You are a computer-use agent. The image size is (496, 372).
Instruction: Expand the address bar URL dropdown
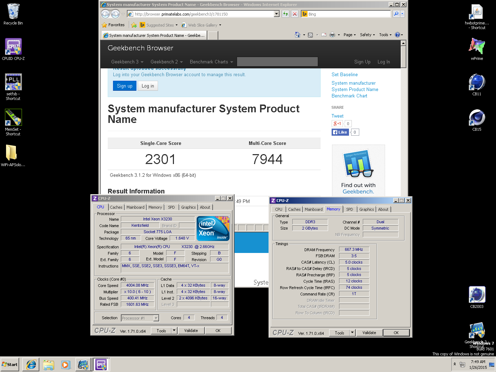277,14
